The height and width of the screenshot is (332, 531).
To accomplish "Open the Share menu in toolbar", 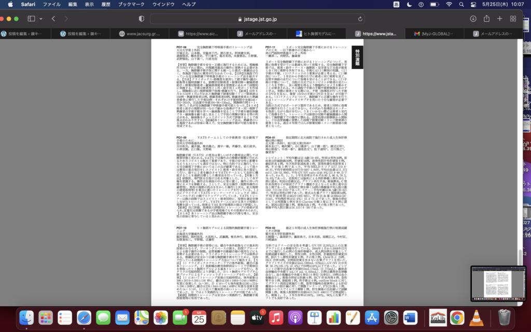I will click(x=486, y=19).
